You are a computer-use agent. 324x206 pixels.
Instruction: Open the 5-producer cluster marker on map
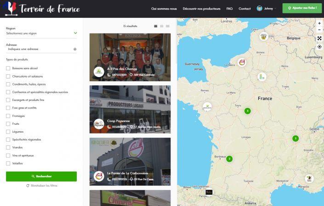(x=247, y=111)
